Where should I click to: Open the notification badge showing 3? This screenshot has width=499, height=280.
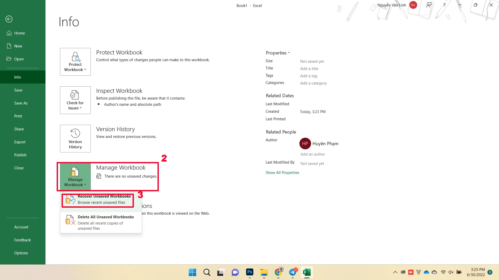pos(490,272)
